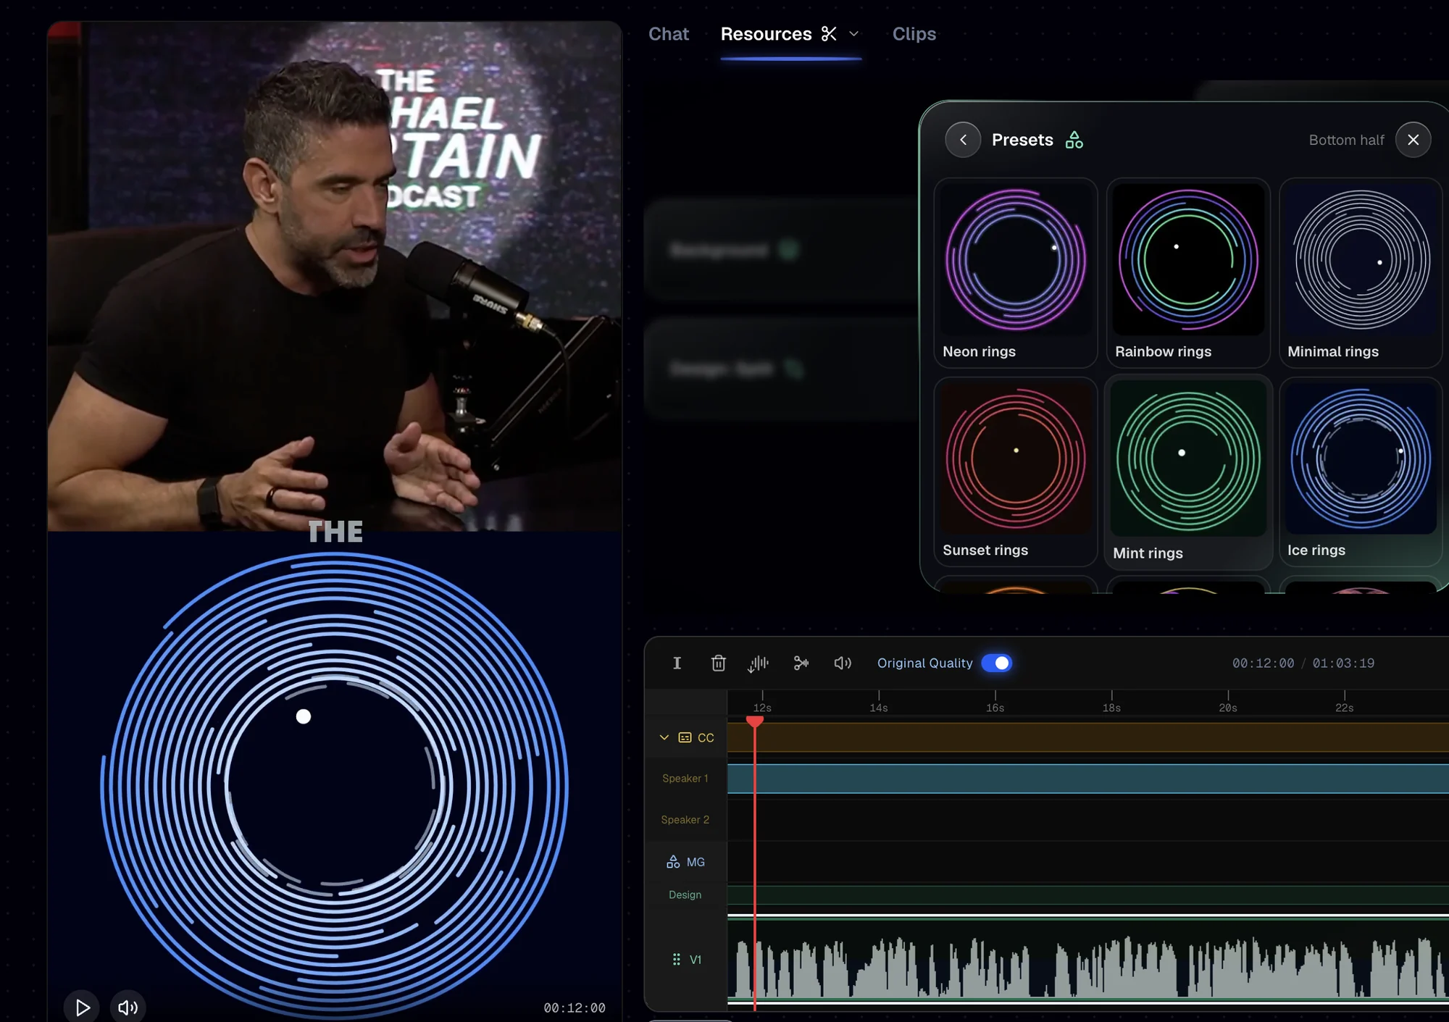This screenshot has width=1449, height=1022.
Task: Click the MG motion graphics track icon
Action: pyautogui.click(x=673, y=862)
